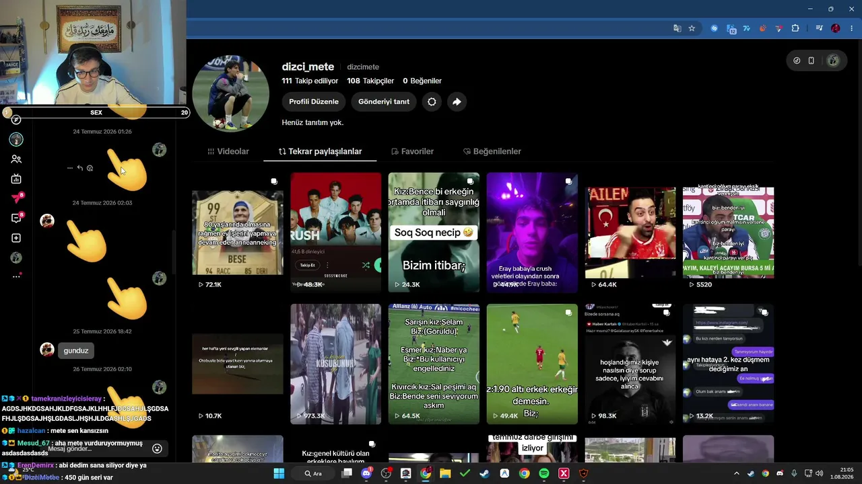Click the Gönderiyi tanıt button
The height and width of the screenshot is (484, 862).
pyautogui.click(x=384, y=102)
